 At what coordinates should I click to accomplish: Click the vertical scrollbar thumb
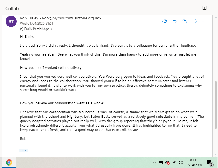point(216,105)
